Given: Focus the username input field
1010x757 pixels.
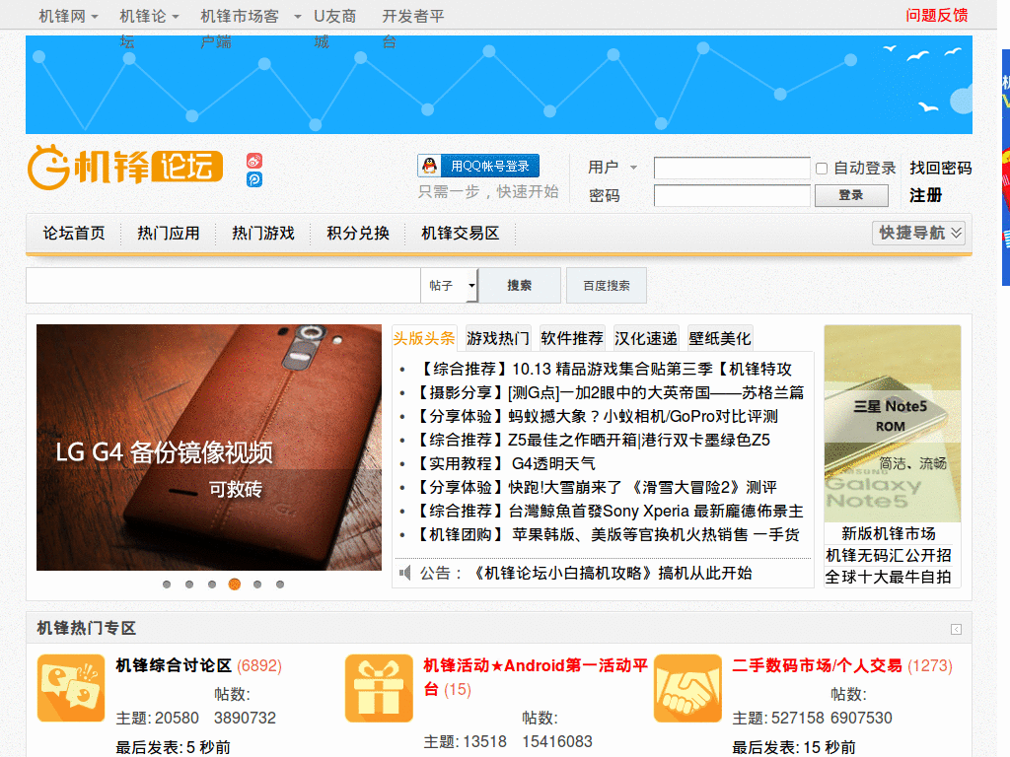Looking at the screenshot, I should click(732, 168).
